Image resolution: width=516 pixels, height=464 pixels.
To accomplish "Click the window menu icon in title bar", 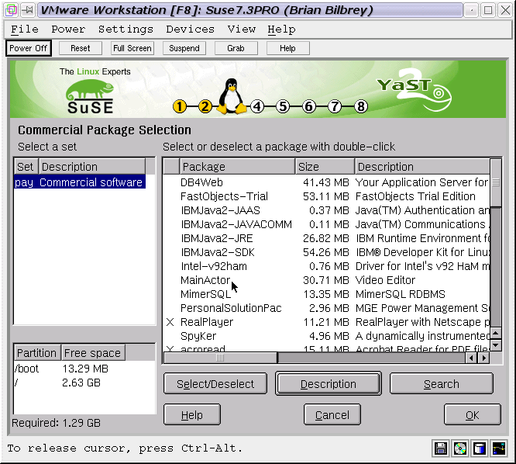I will [10, 10].
